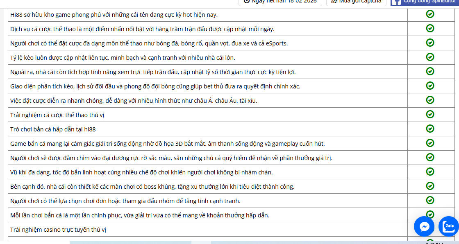This screenshot has width=459, height=244.
Task: Click the check icon for "Ngoài ra, nhà cái còn tích hợp" row
Action: coord(430,71)
